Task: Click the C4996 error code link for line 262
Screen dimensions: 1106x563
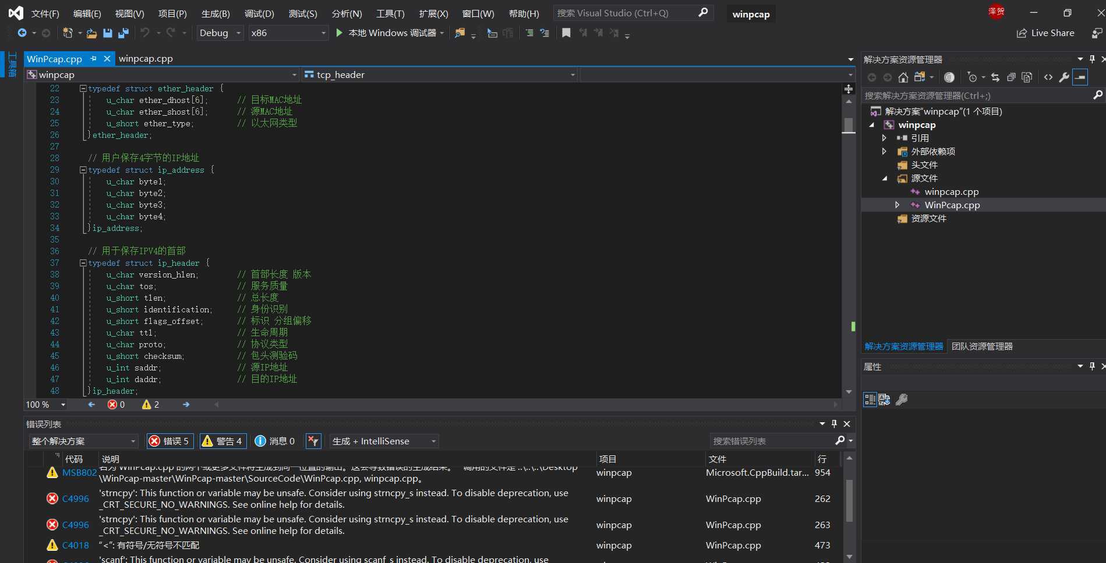Action: pos(76,498)
